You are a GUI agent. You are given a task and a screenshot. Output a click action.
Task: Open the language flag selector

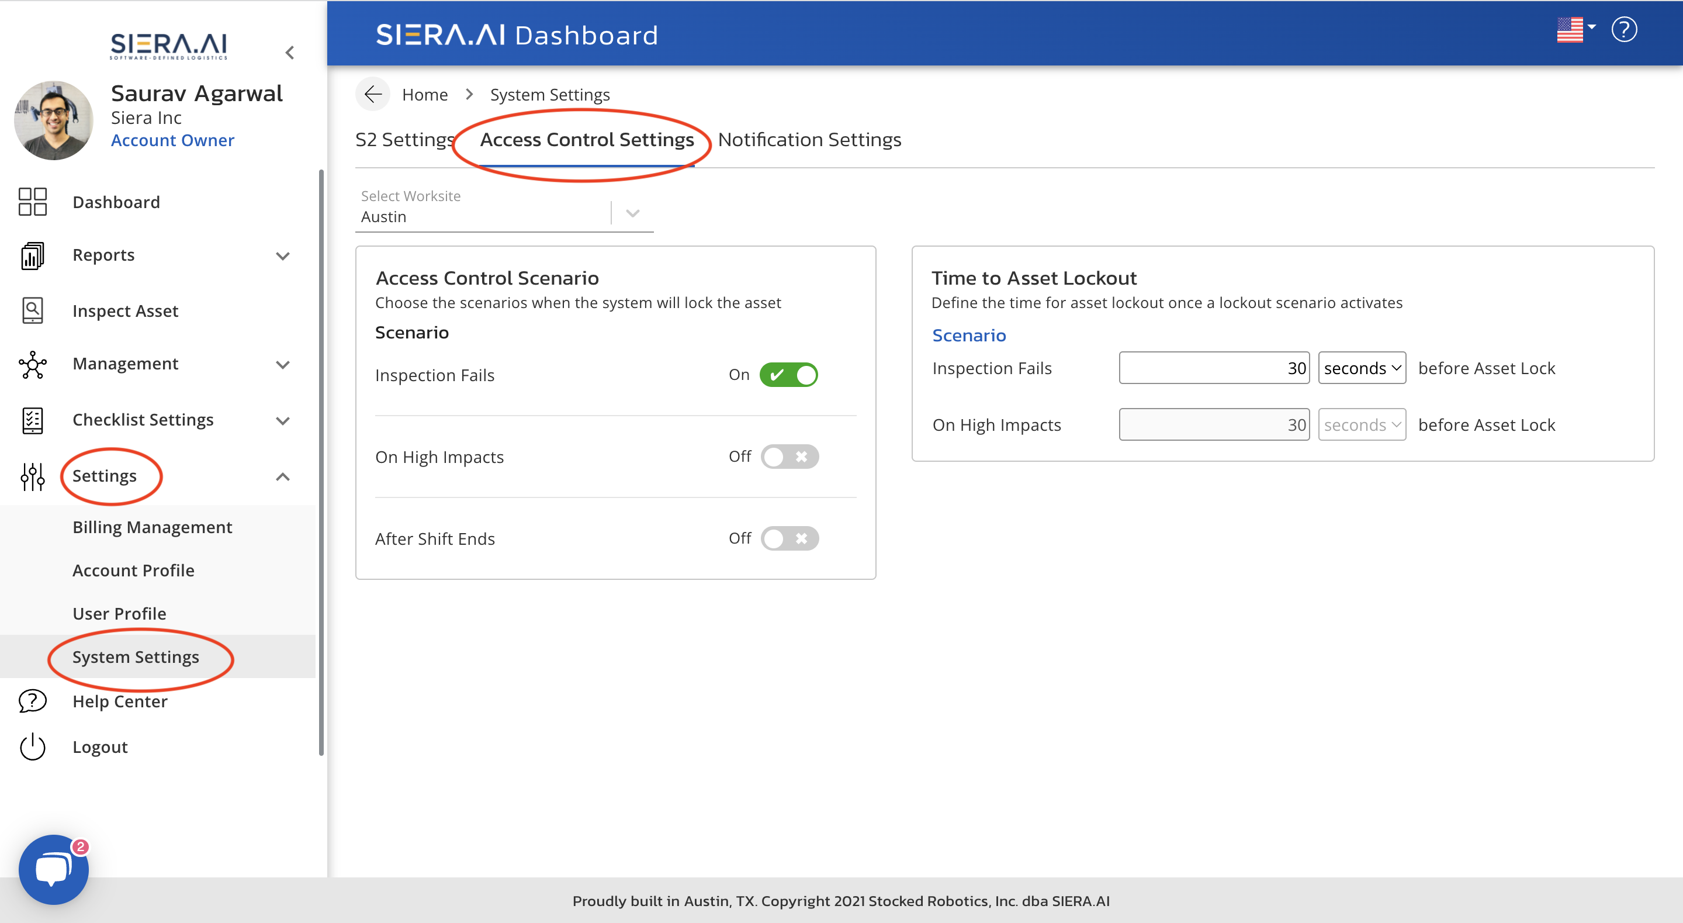(1571, 29)
